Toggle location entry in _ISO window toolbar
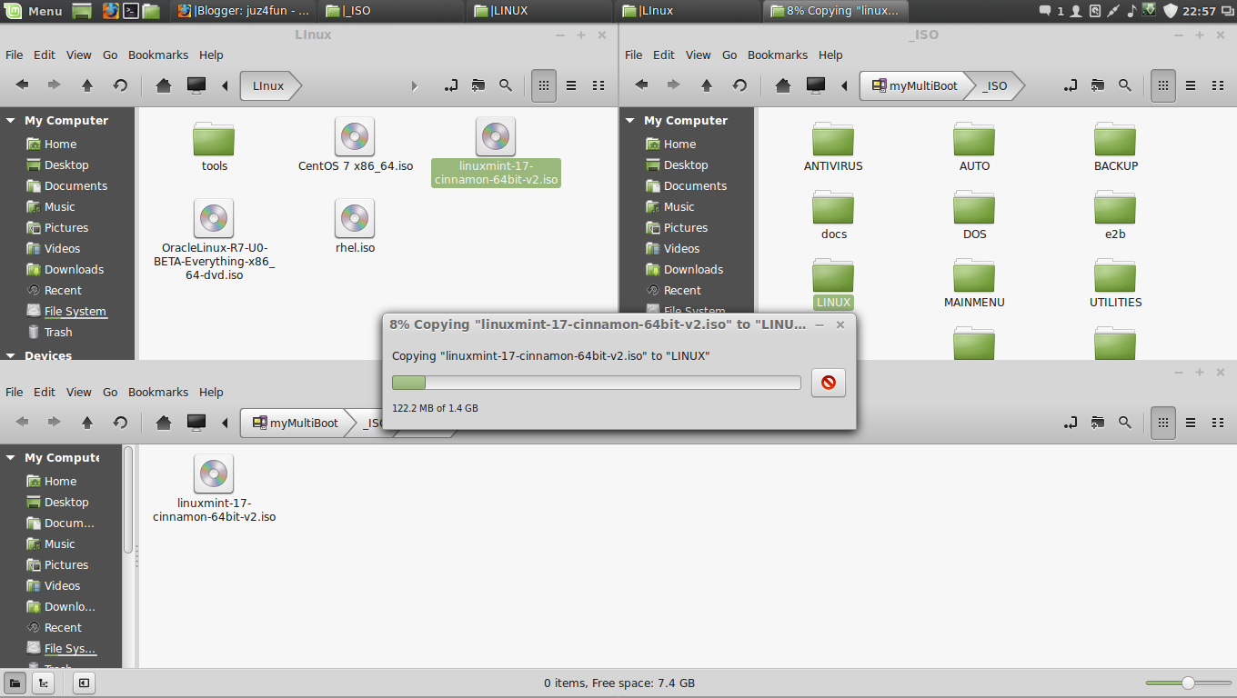 click(1070, 85)
